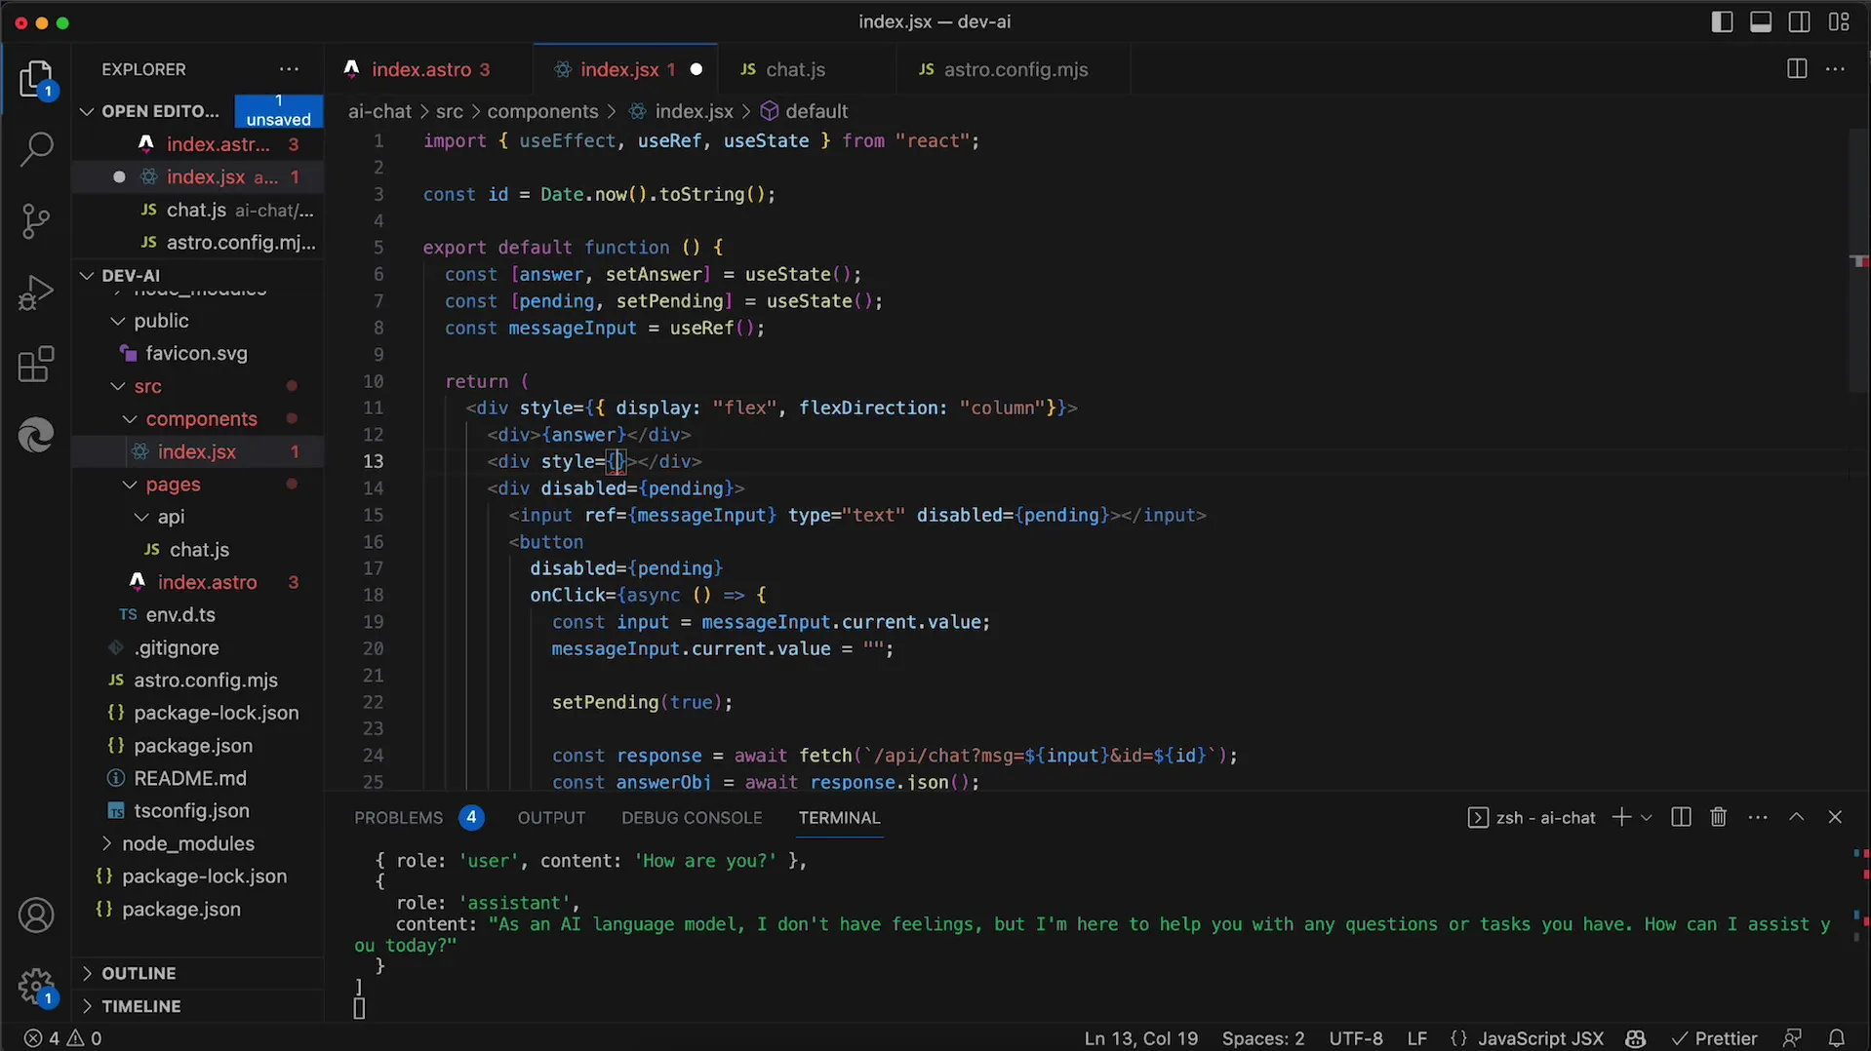Screen dimensions: 1871x1051
Task: Click Split Editor Right icon
Action: point(1797,69)
